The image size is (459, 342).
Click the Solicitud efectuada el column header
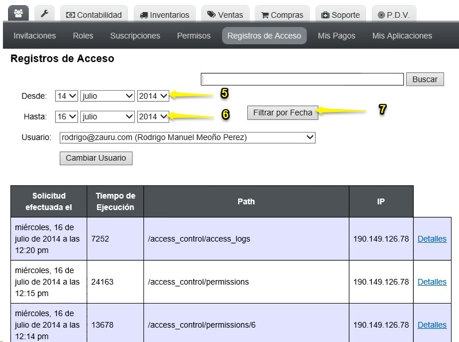[x=49, y=201]
